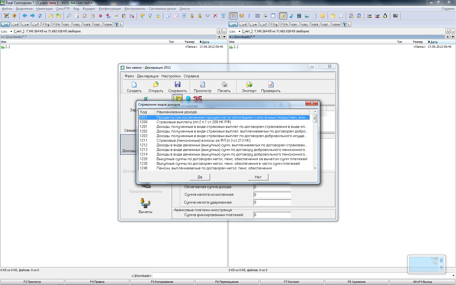Open the Сеть/FTP menu
Image resolution: width=456 pixels, height=285 pixels.
coord(63,9)
